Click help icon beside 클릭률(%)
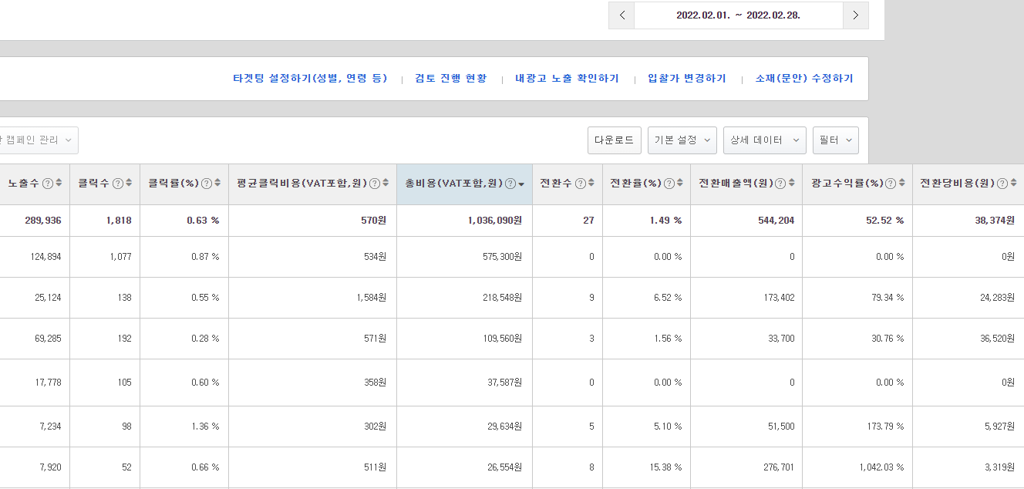This screenshot has height=489, width=1024. (x=206, y=184)
